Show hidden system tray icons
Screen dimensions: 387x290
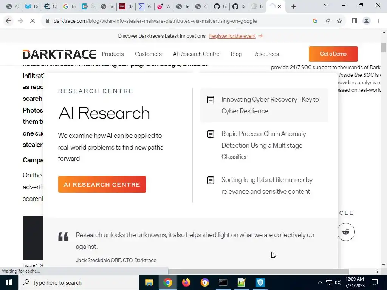click(x=320, y=282)
